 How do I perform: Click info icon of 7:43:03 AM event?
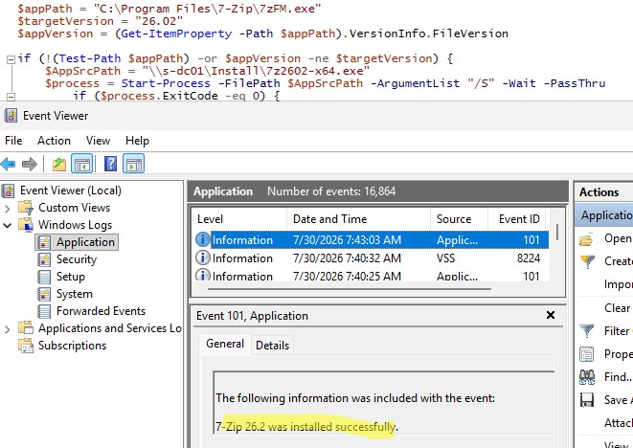pyautogui.click(x=203, y=239)
